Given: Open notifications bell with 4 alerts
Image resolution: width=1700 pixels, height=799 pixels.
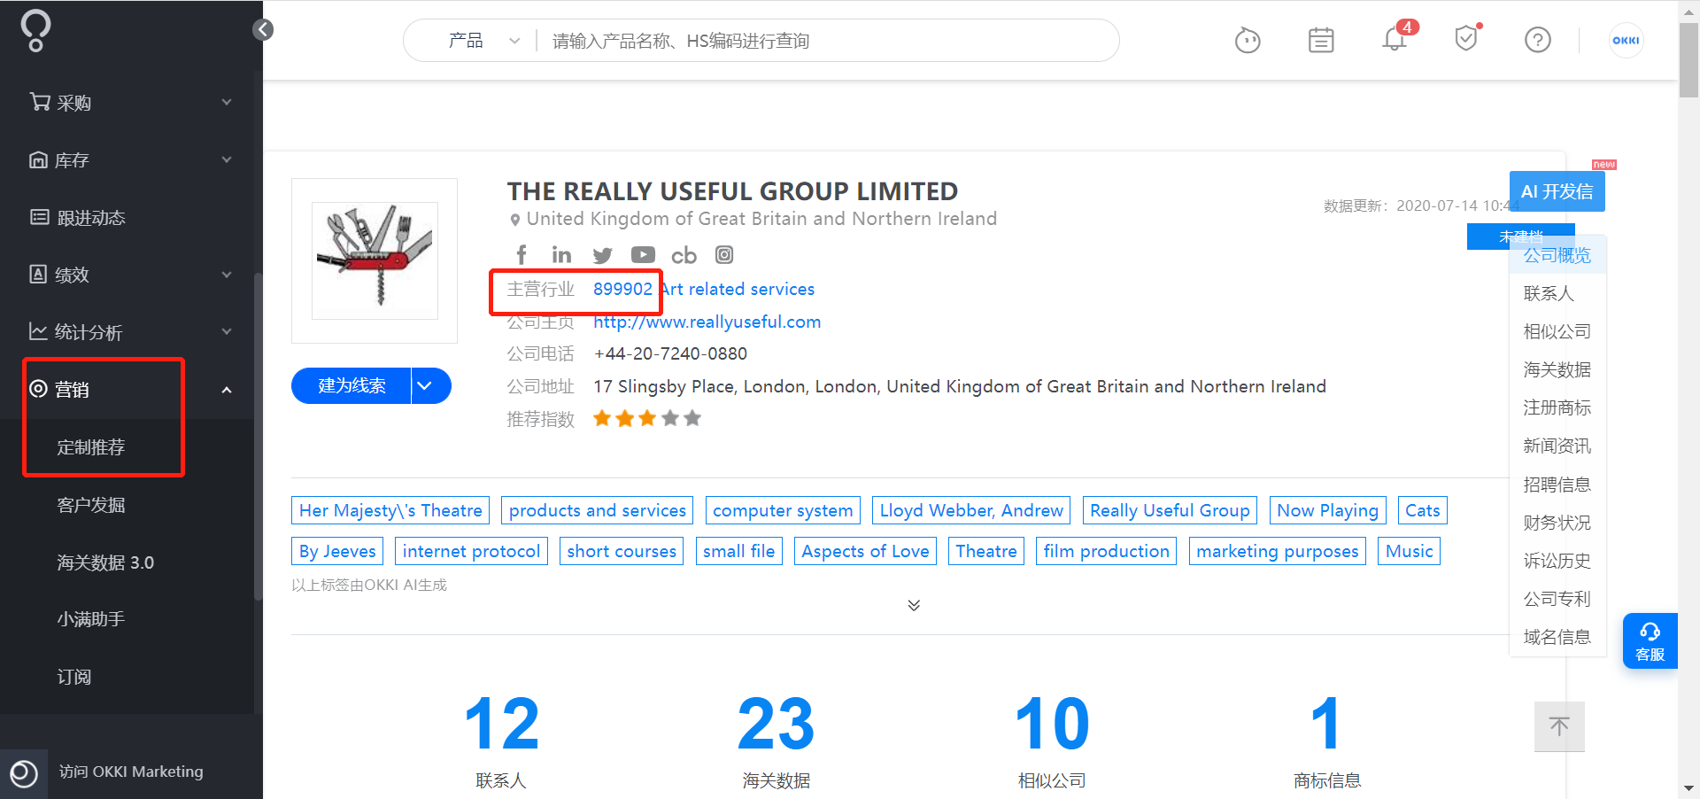Looking at the screenshot, I should pos(1395,38).
